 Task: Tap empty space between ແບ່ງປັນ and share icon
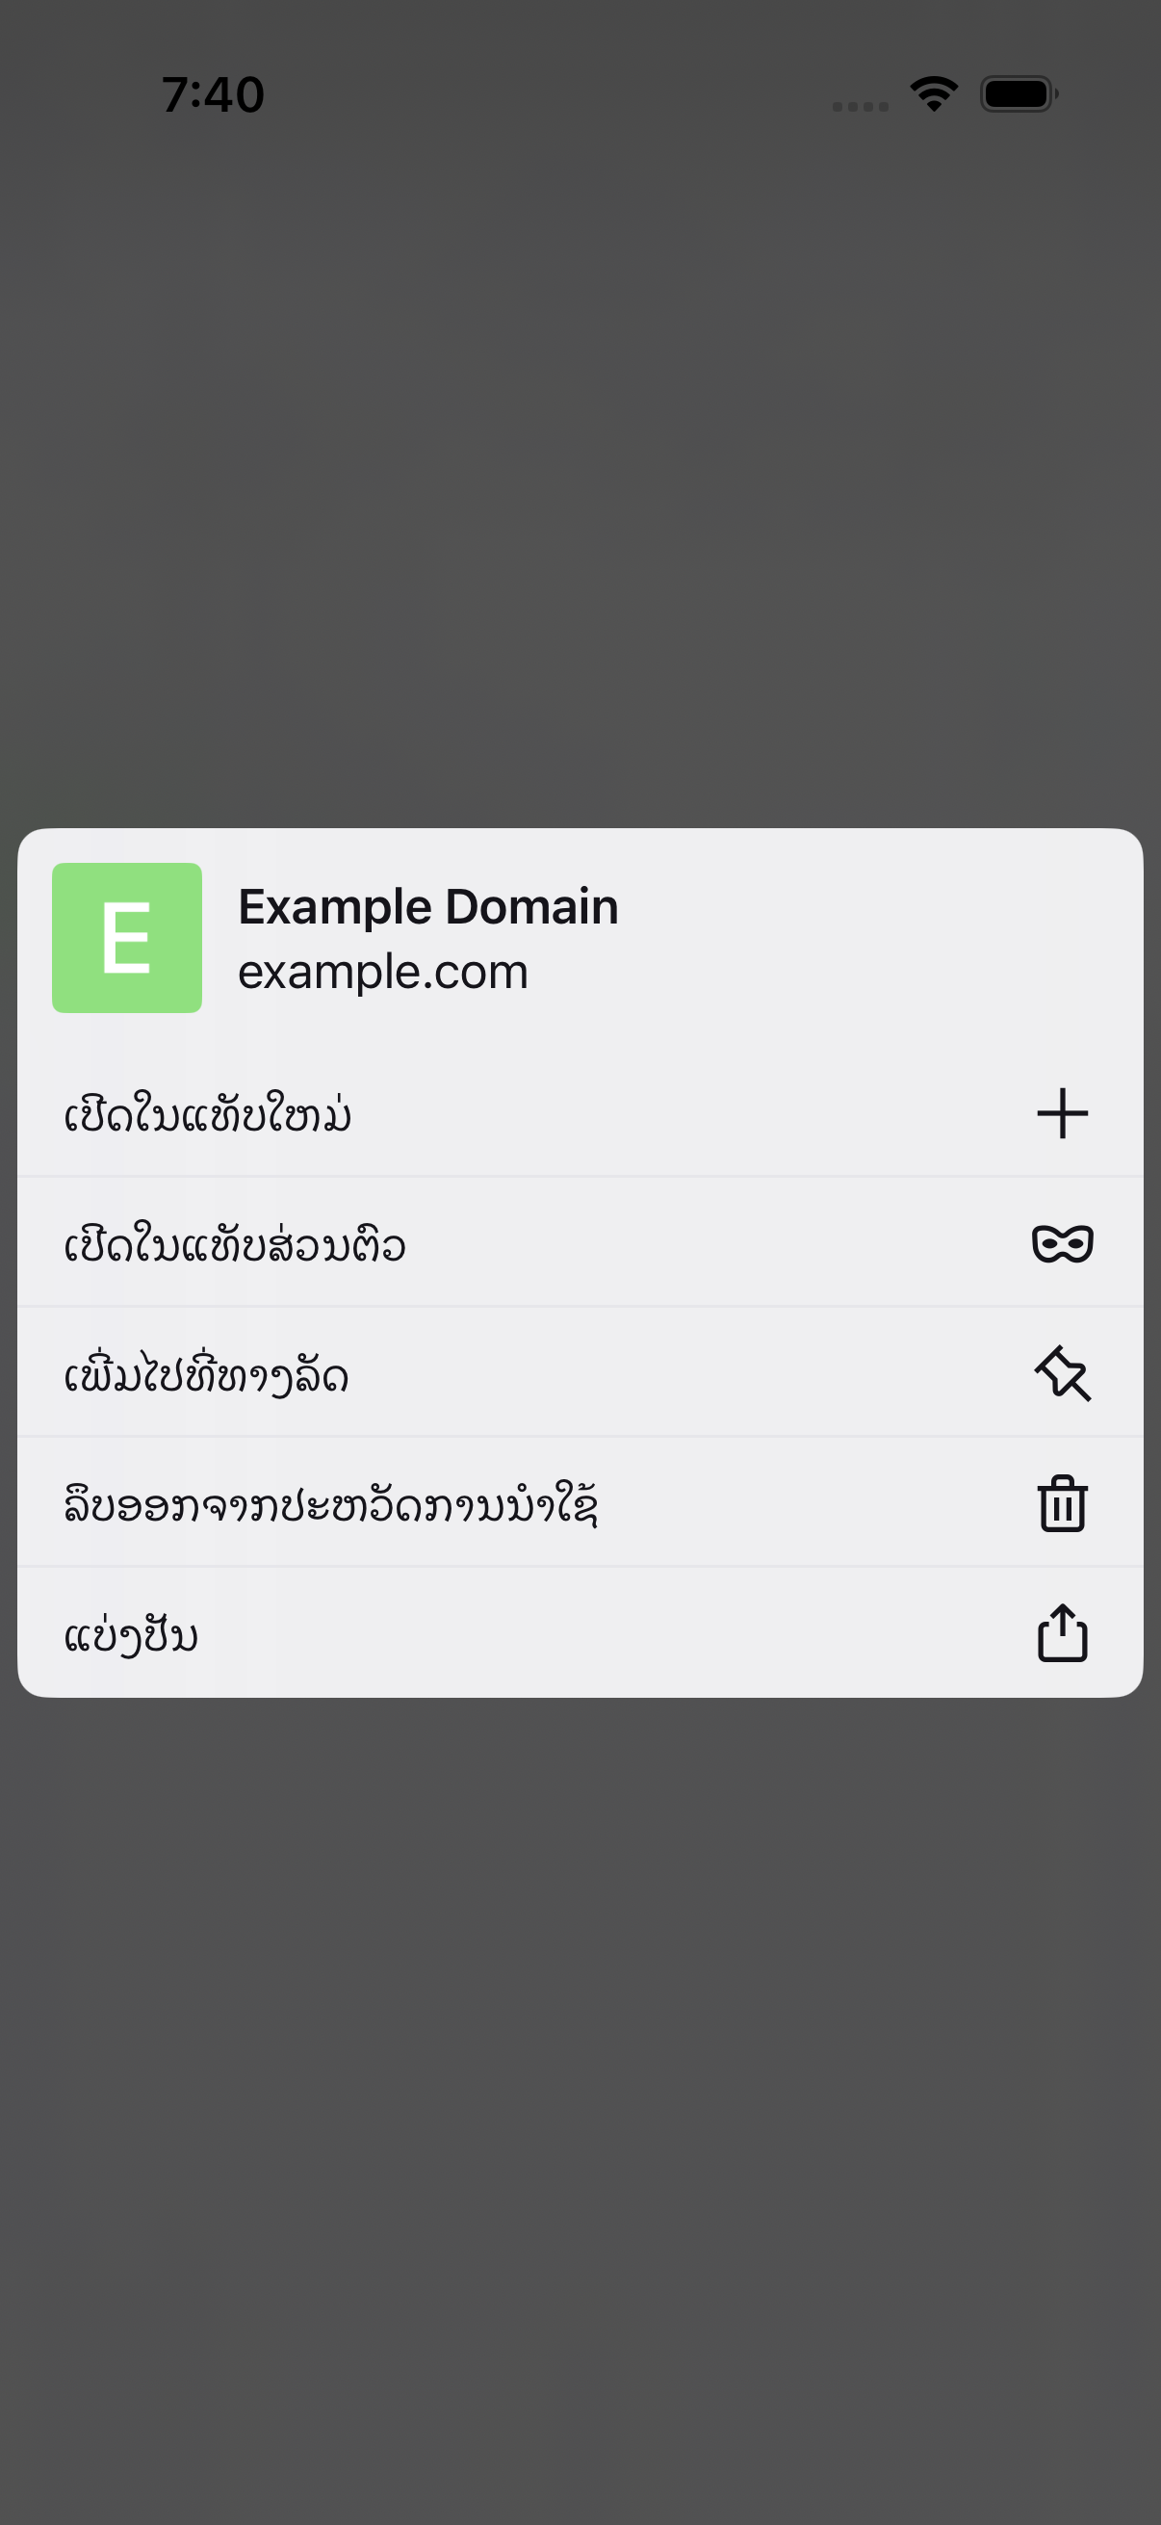pyautogui.click(x=617, y=1634)
